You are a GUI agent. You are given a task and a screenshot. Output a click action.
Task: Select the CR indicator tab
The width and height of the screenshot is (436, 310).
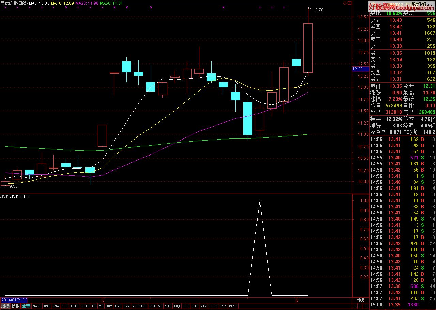(94, 306)
